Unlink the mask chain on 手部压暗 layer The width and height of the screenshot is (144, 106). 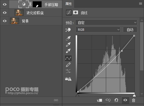click(30, 4)
